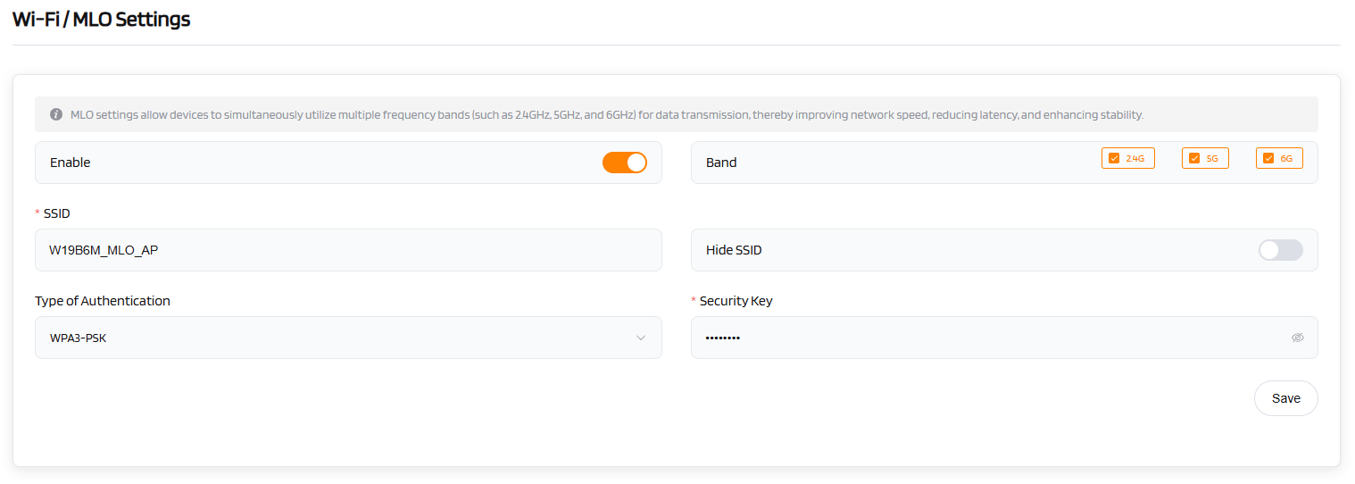Click the Enable label text

click(x=70, y=163)
